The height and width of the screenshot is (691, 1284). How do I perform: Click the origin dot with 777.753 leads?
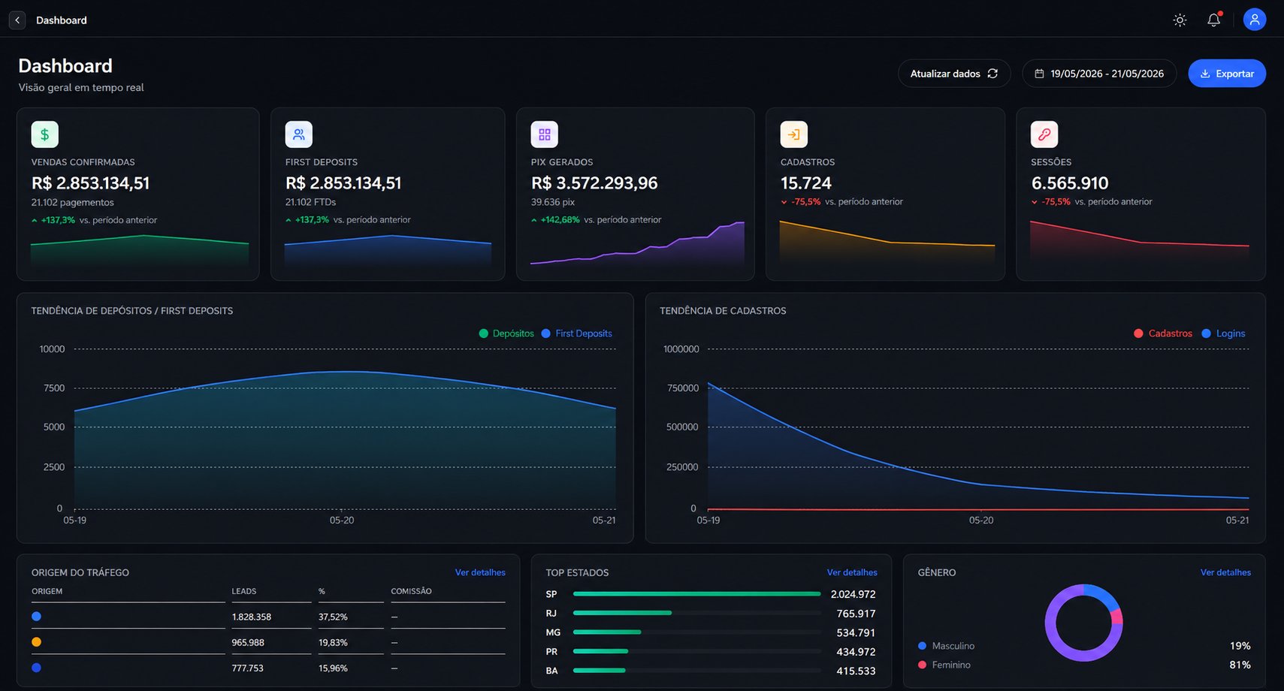[x=36, y=667]
